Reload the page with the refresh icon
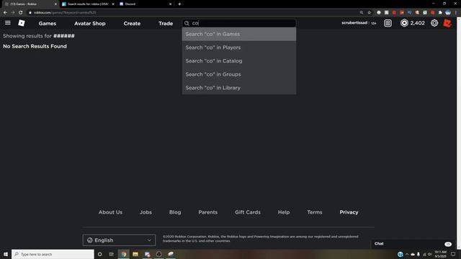 [21, 13]
